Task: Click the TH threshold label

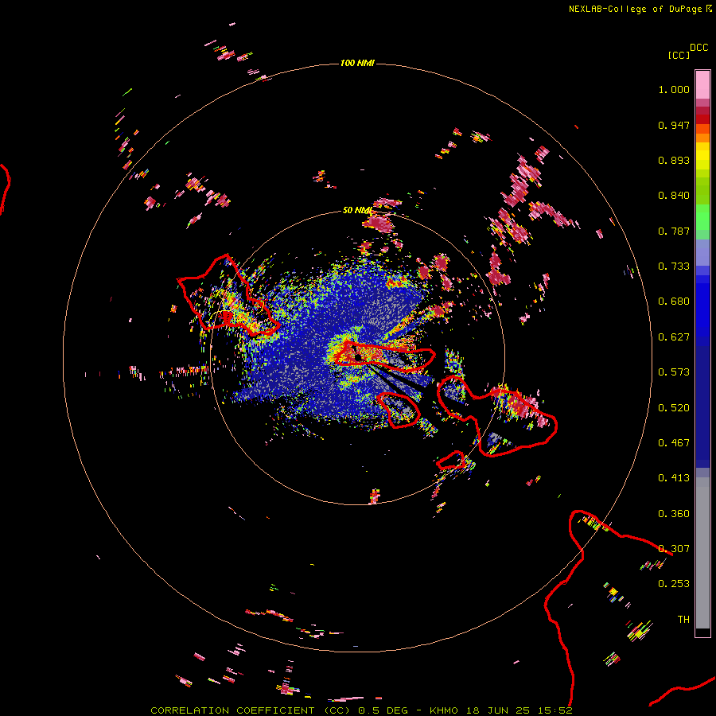Action: (683, 620)
